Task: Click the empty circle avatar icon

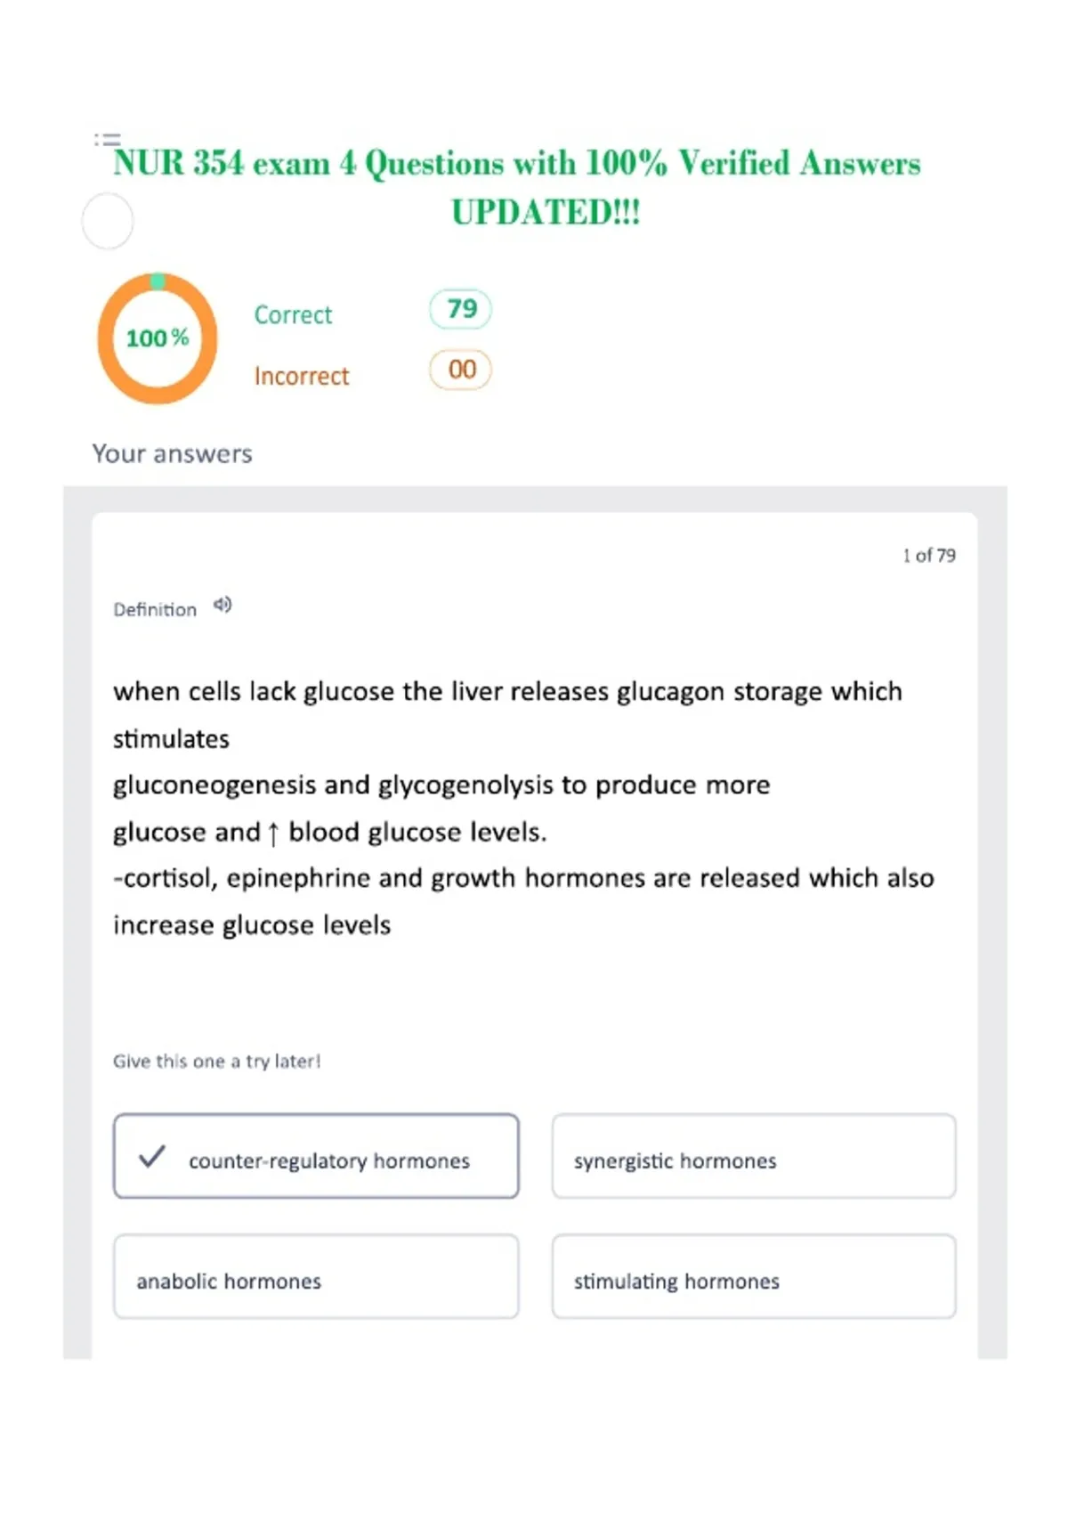Action: [x=108, y=221]
